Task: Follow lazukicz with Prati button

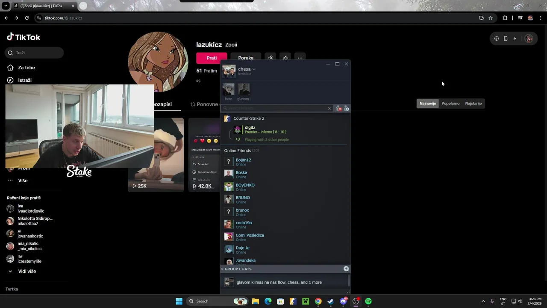Action: pos(212,58)
